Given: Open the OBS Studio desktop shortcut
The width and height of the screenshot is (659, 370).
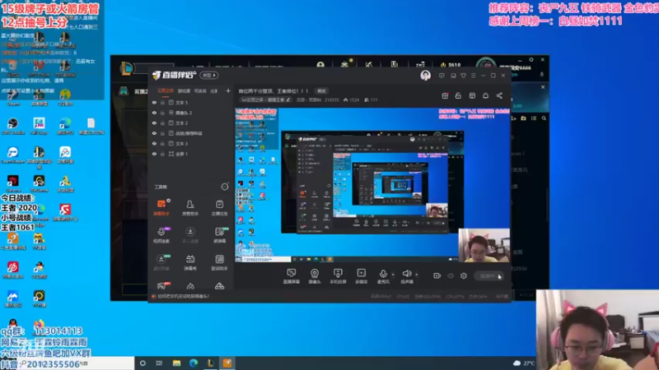Looking at the screenshot, I should [13, 126].
